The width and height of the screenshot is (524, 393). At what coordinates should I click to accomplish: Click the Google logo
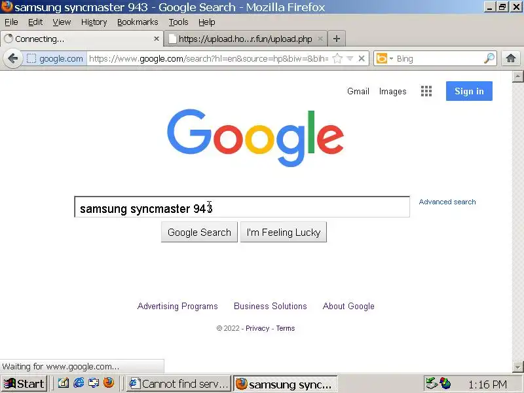coord(255,138)
